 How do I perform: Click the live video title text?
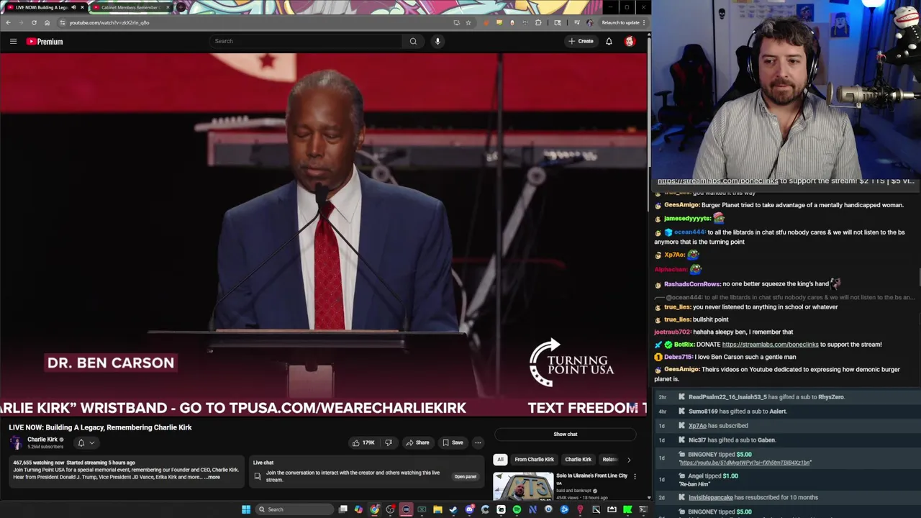tap(100, 427)
